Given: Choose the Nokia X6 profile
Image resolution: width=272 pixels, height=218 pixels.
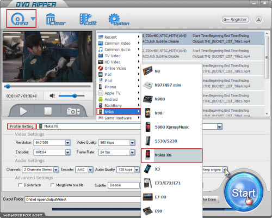Looking at the screenshot, I should [x=171, y=155].
